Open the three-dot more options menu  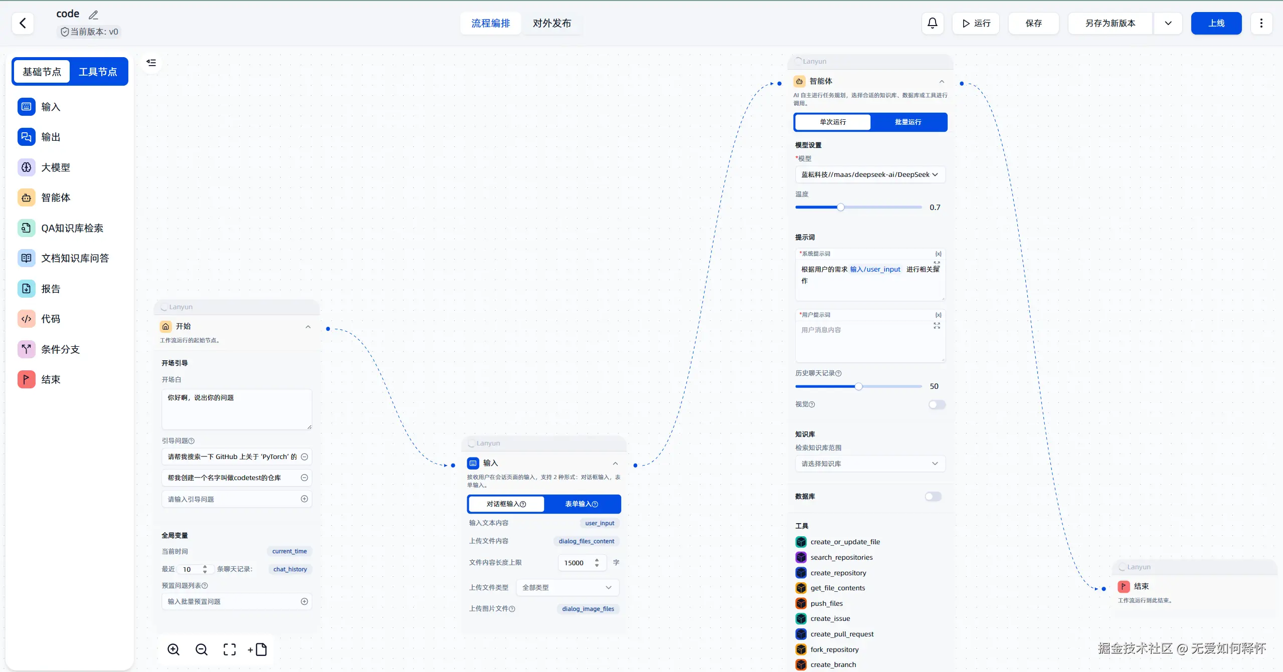click(x=1261, y=23)
